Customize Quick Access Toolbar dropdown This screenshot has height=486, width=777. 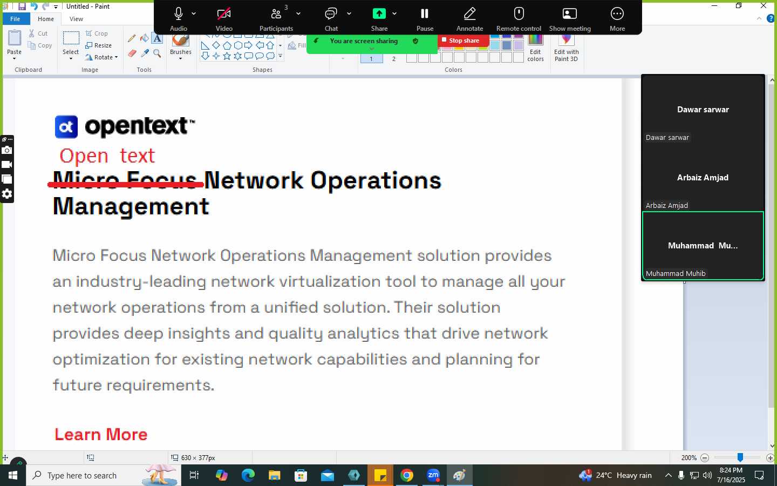(56, 7)
